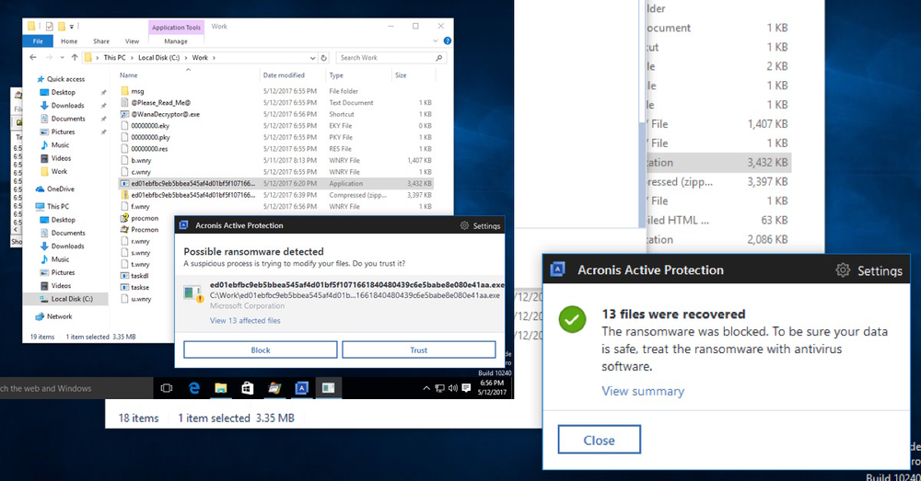Click settings gear in files recovered dialog
The height and width of the screenshot is (481, 921).
pos(843,269)
